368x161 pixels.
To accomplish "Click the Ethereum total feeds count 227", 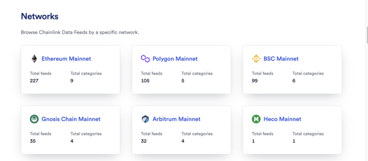I will click(34, 81).
